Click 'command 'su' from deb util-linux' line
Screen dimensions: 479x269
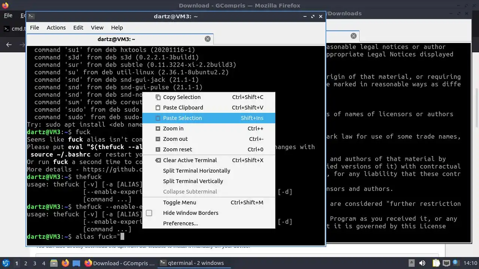tap(132, 72)
